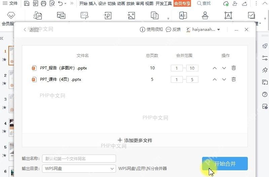The image size is (269, 177).
Task: Click the translate A文 ribbon icon
Action: (183, 15)
